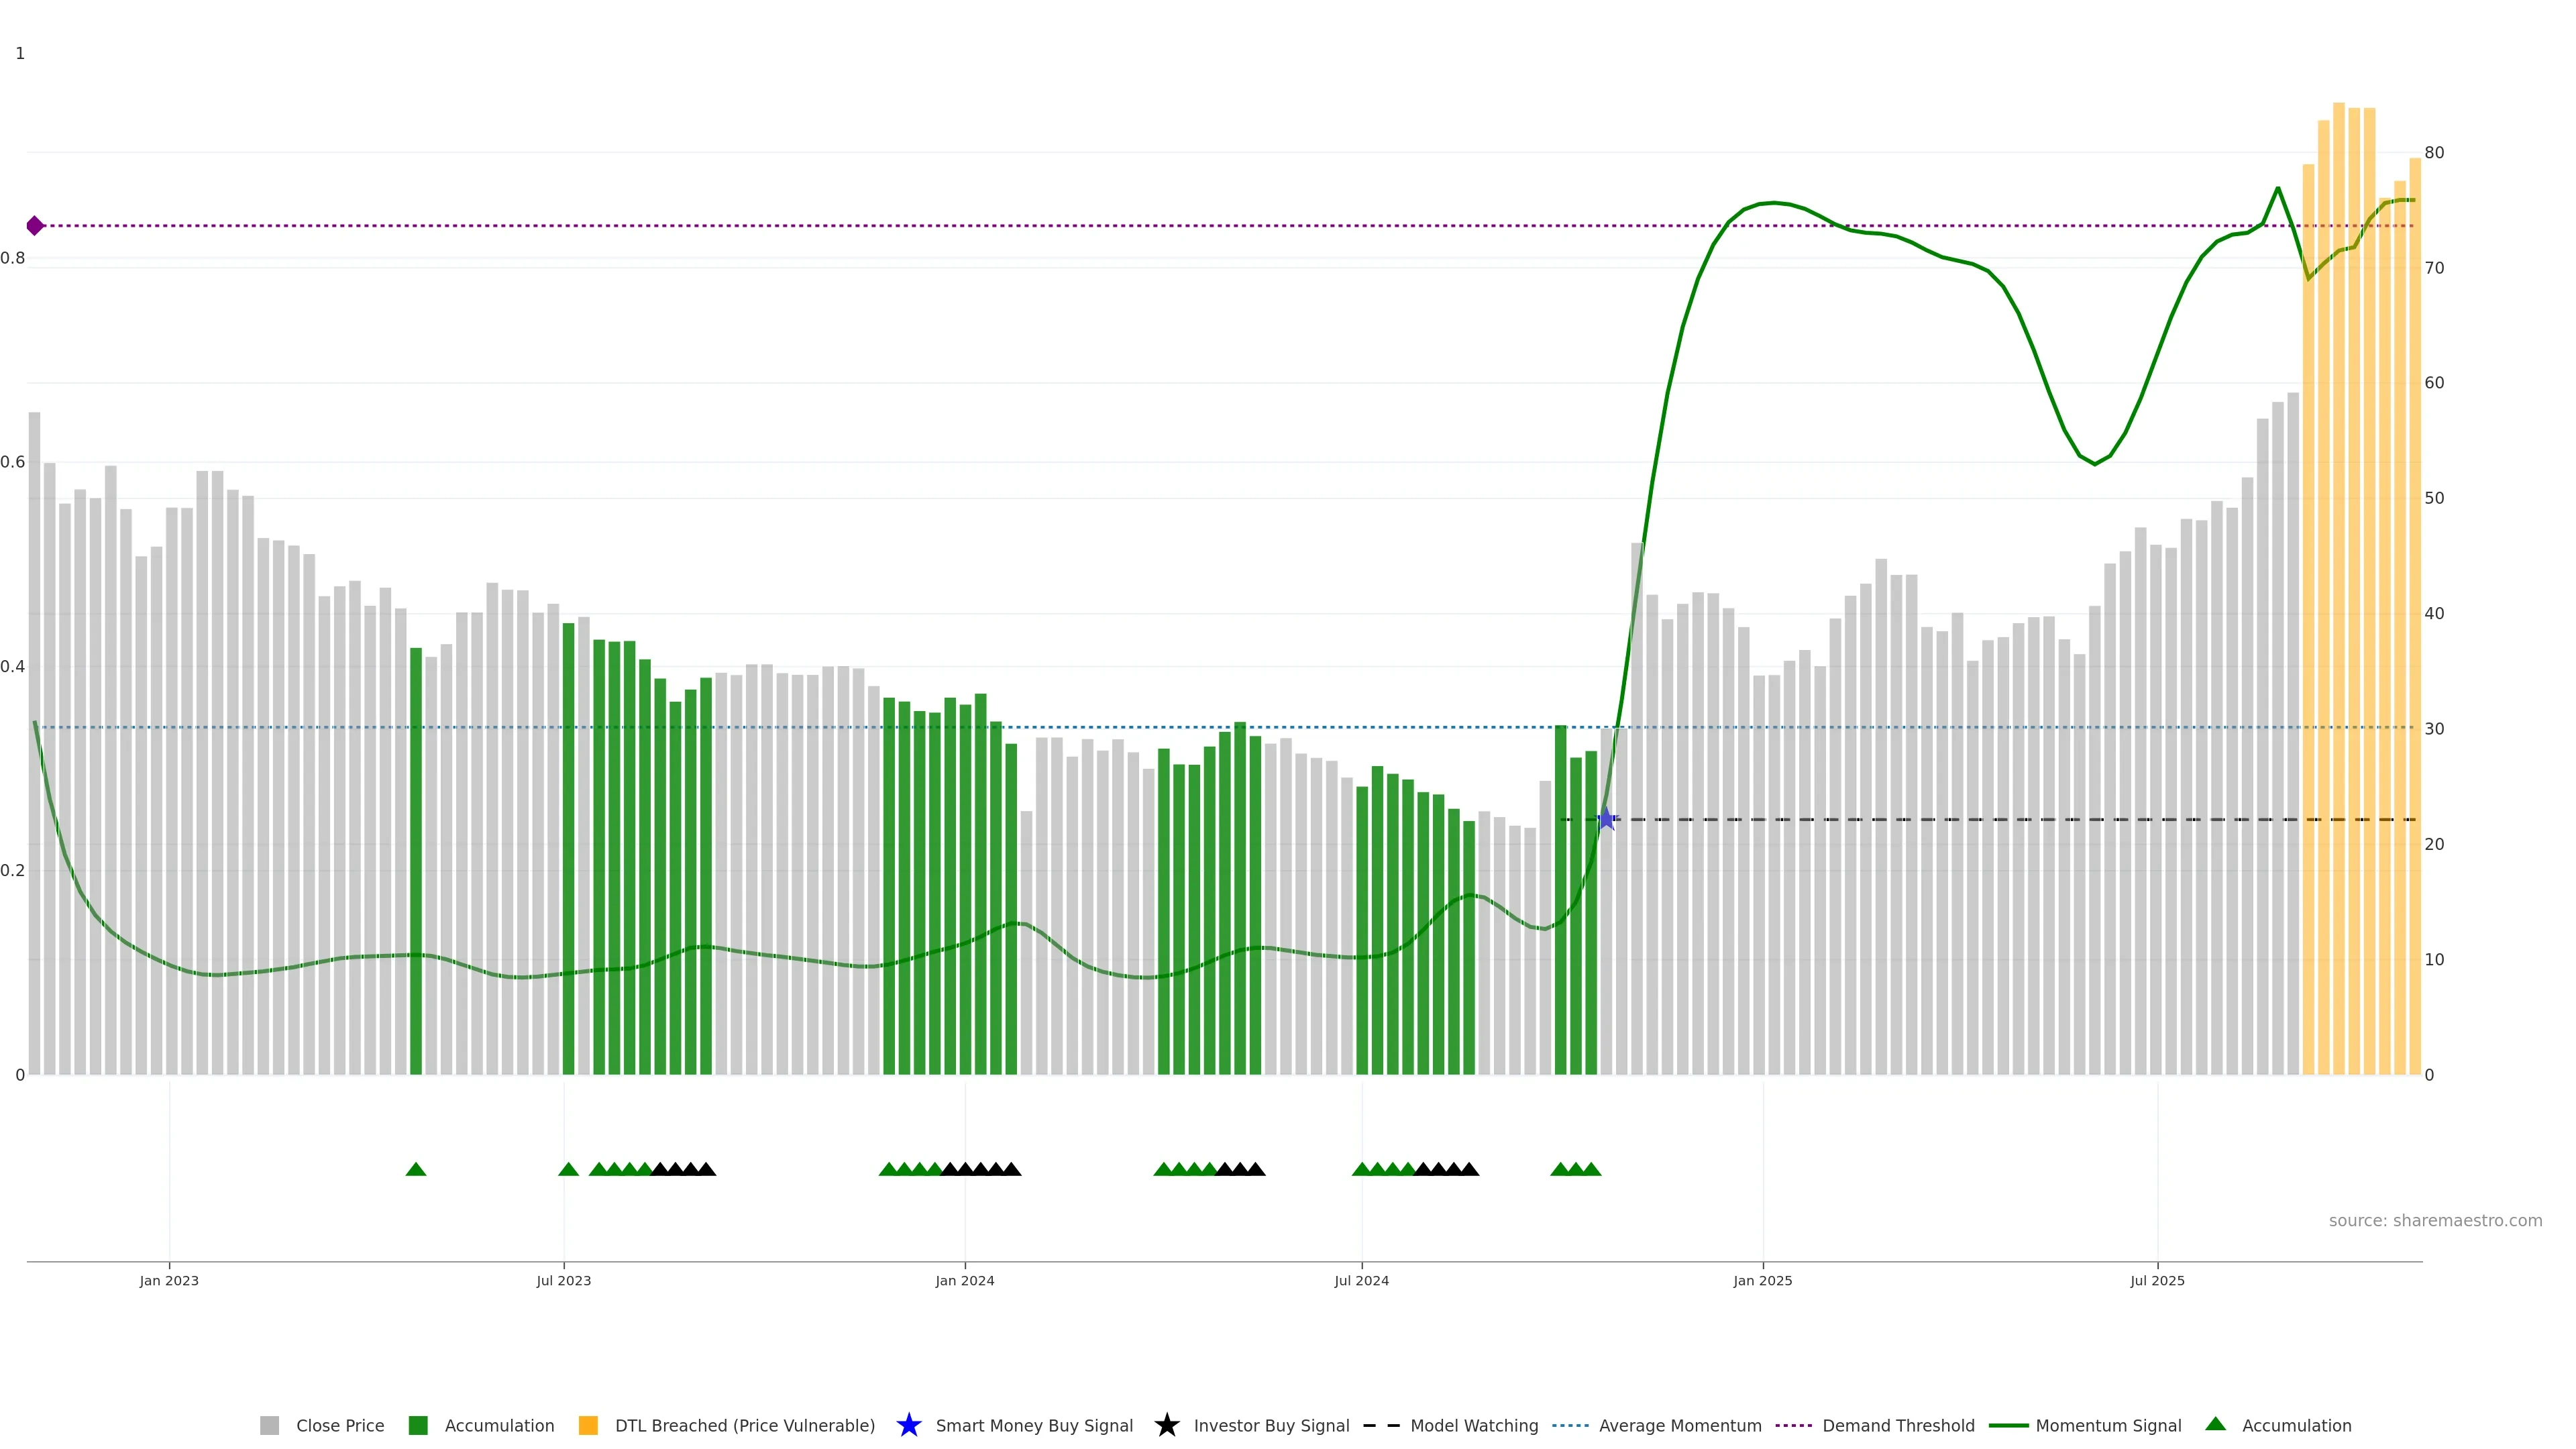The height and width of the screenshot is (1449, 2576).
Task: Click the lone accumulation triangle near mid-2023
Action: click(416, 1169)
